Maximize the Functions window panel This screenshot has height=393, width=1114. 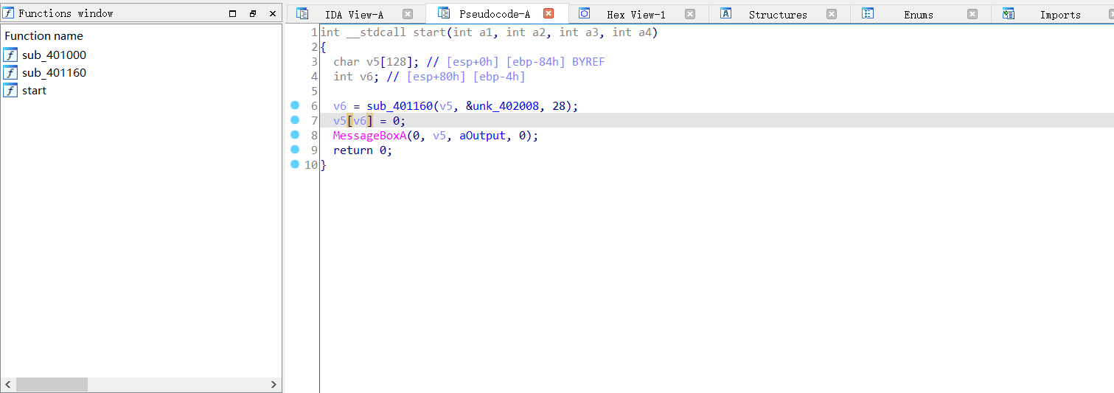click(x=233, y=13)
